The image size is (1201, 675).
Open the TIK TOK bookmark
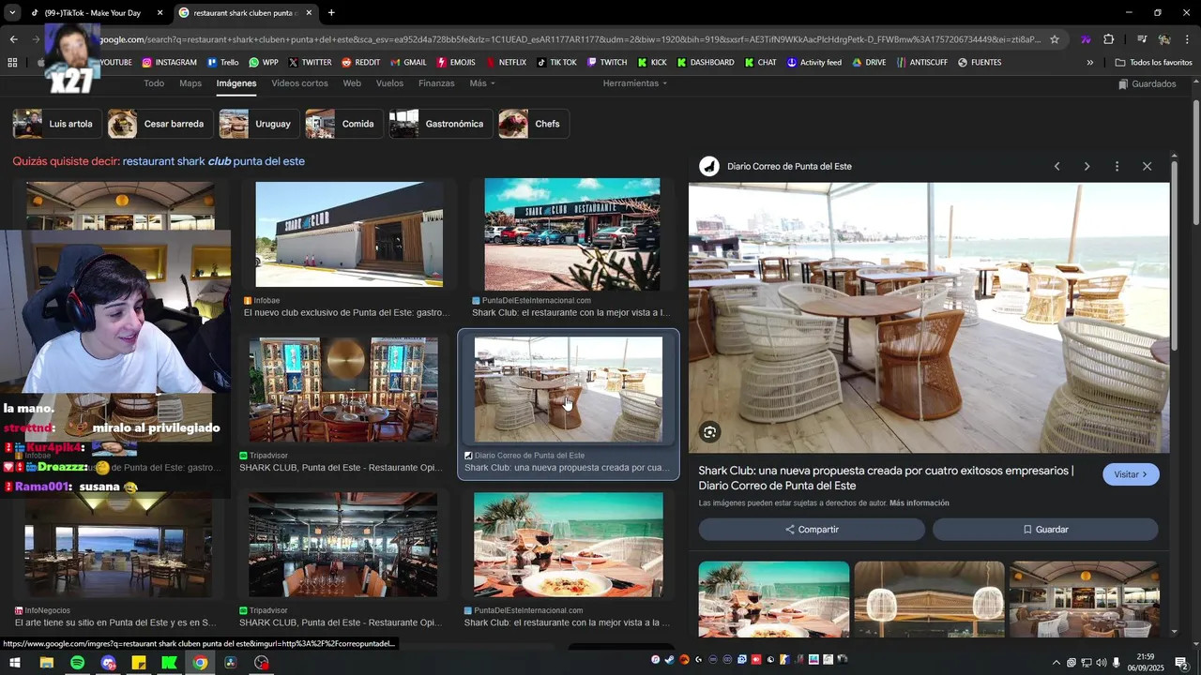[556, 63]
